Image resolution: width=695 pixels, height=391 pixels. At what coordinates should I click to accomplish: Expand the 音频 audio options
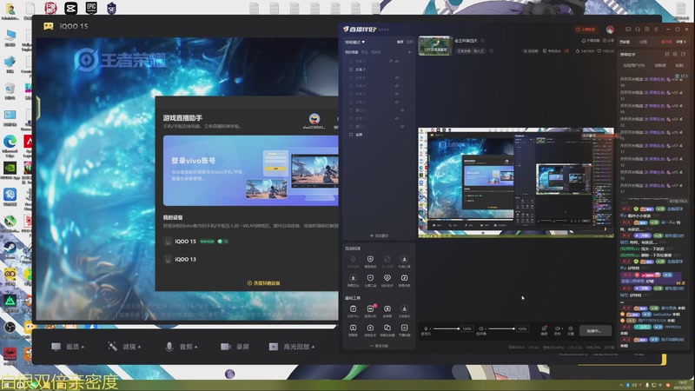click(182, 347)
